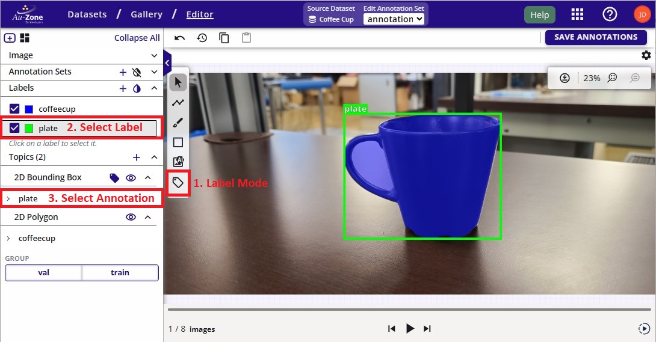Click the green plate color swatch

[29, 128]
